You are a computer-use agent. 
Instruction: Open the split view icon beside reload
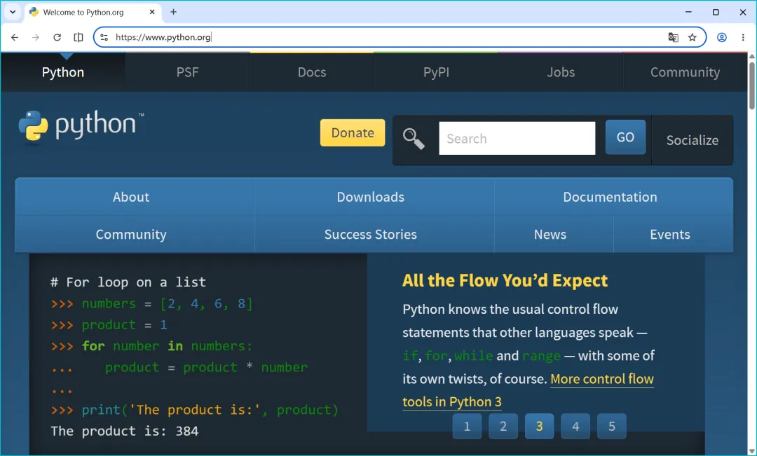coord(79,37)
